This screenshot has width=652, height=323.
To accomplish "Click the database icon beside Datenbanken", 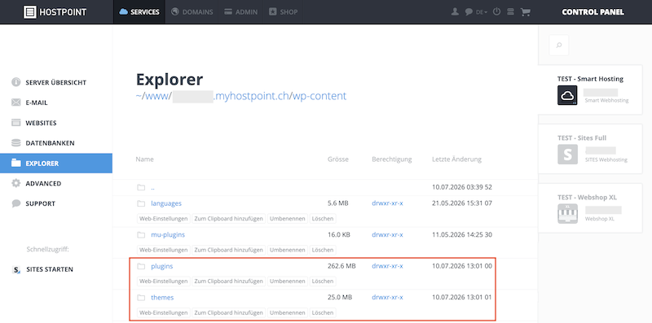I will tap(15, 143).
